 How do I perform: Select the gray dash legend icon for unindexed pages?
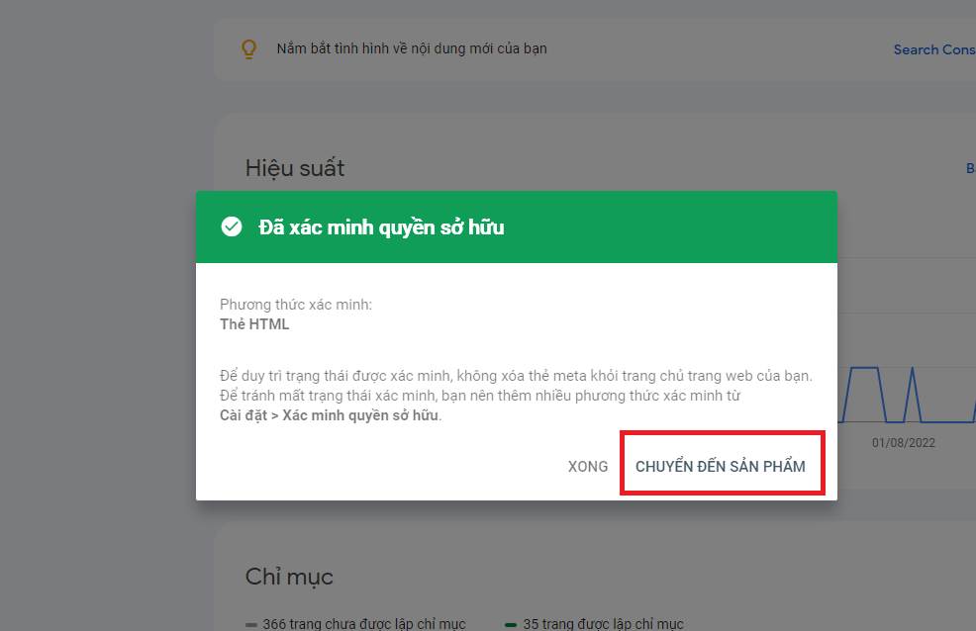tap(249, 624)
